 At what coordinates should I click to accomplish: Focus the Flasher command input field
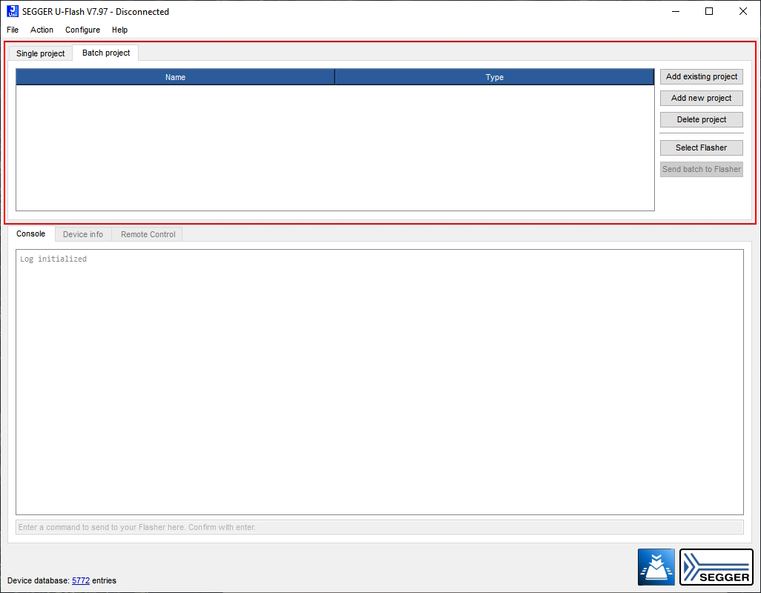point(379,527)
